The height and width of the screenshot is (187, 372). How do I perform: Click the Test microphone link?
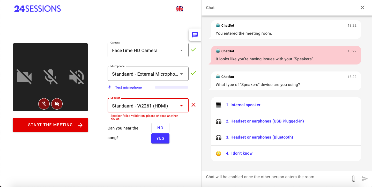[x=128, y=88]
